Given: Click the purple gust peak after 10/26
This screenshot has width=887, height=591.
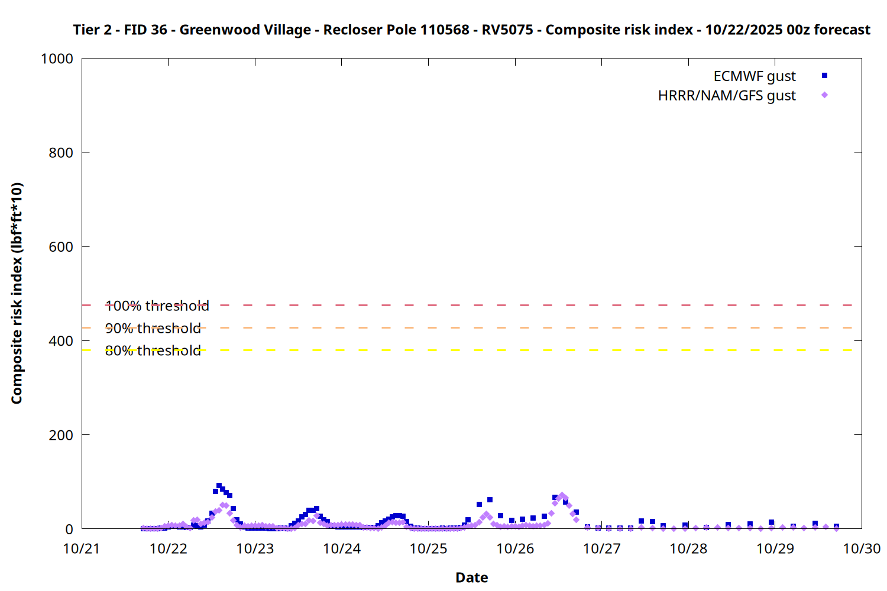Looking at the screenshot, I should (x=562, y=495).
